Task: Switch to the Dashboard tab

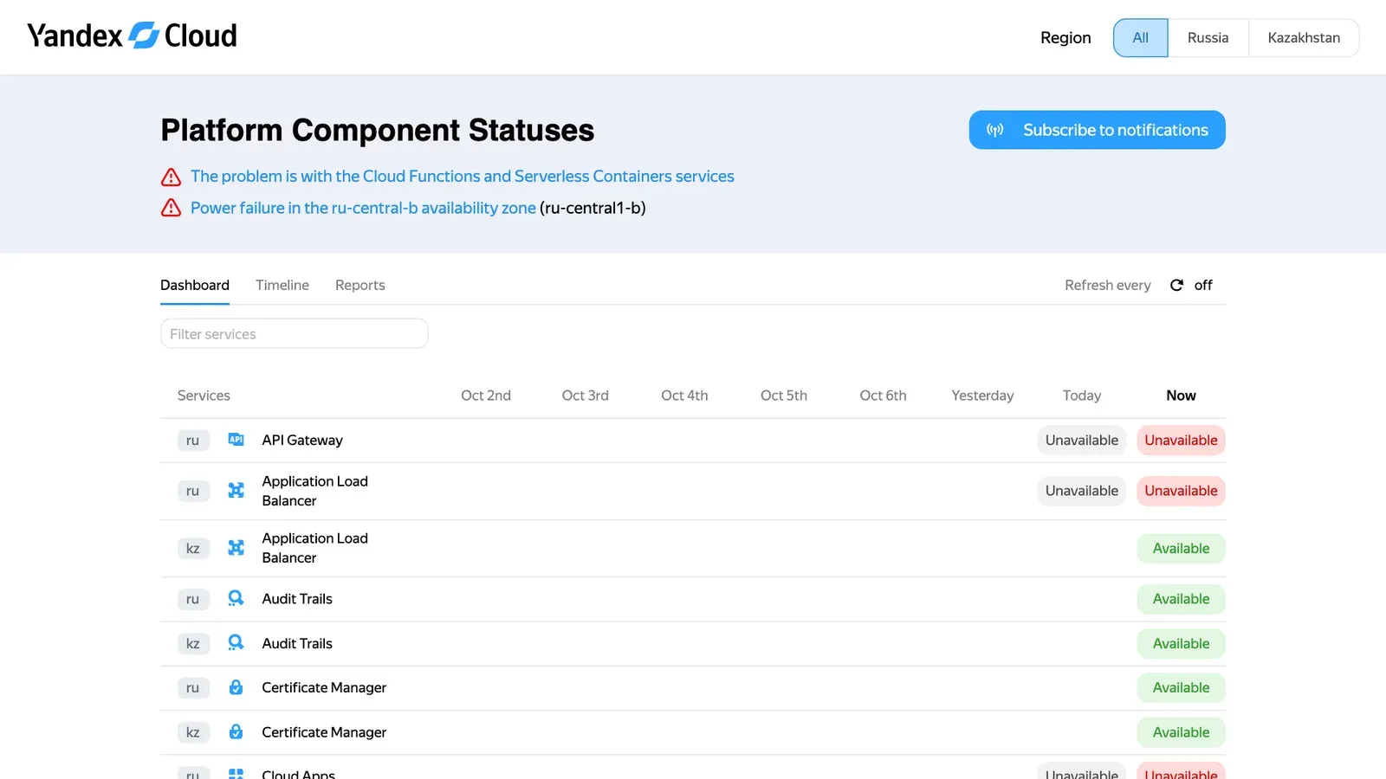Action: (195, 285)
